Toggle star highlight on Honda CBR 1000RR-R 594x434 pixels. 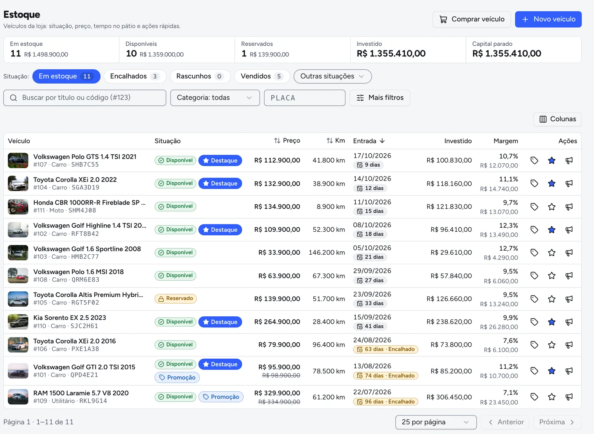pyautogui.click(x=552, y=207)
